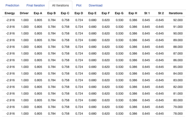The width and height of the screenshot is (186, 117).
Task: Click the Driver column header
Action: click(x=24, y=13)
